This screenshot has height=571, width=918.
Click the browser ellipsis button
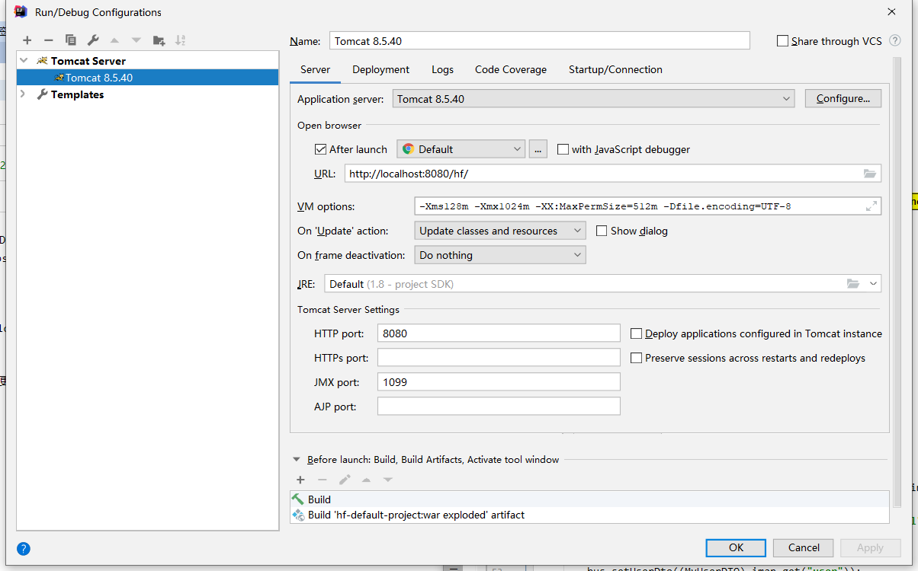point(538,149)
